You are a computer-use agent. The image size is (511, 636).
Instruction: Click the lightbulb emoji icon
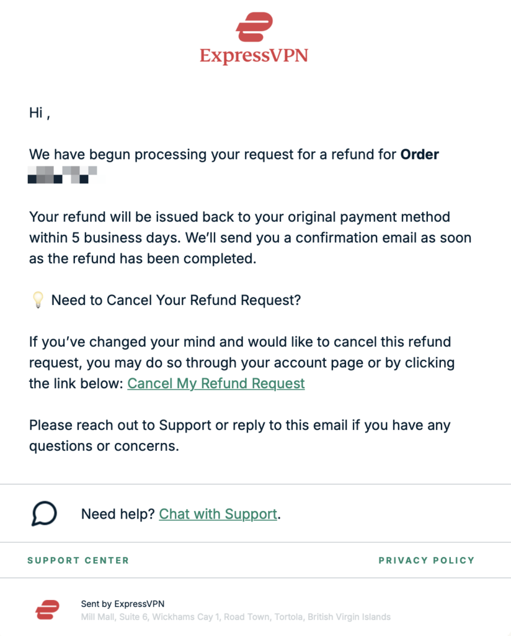37,301
